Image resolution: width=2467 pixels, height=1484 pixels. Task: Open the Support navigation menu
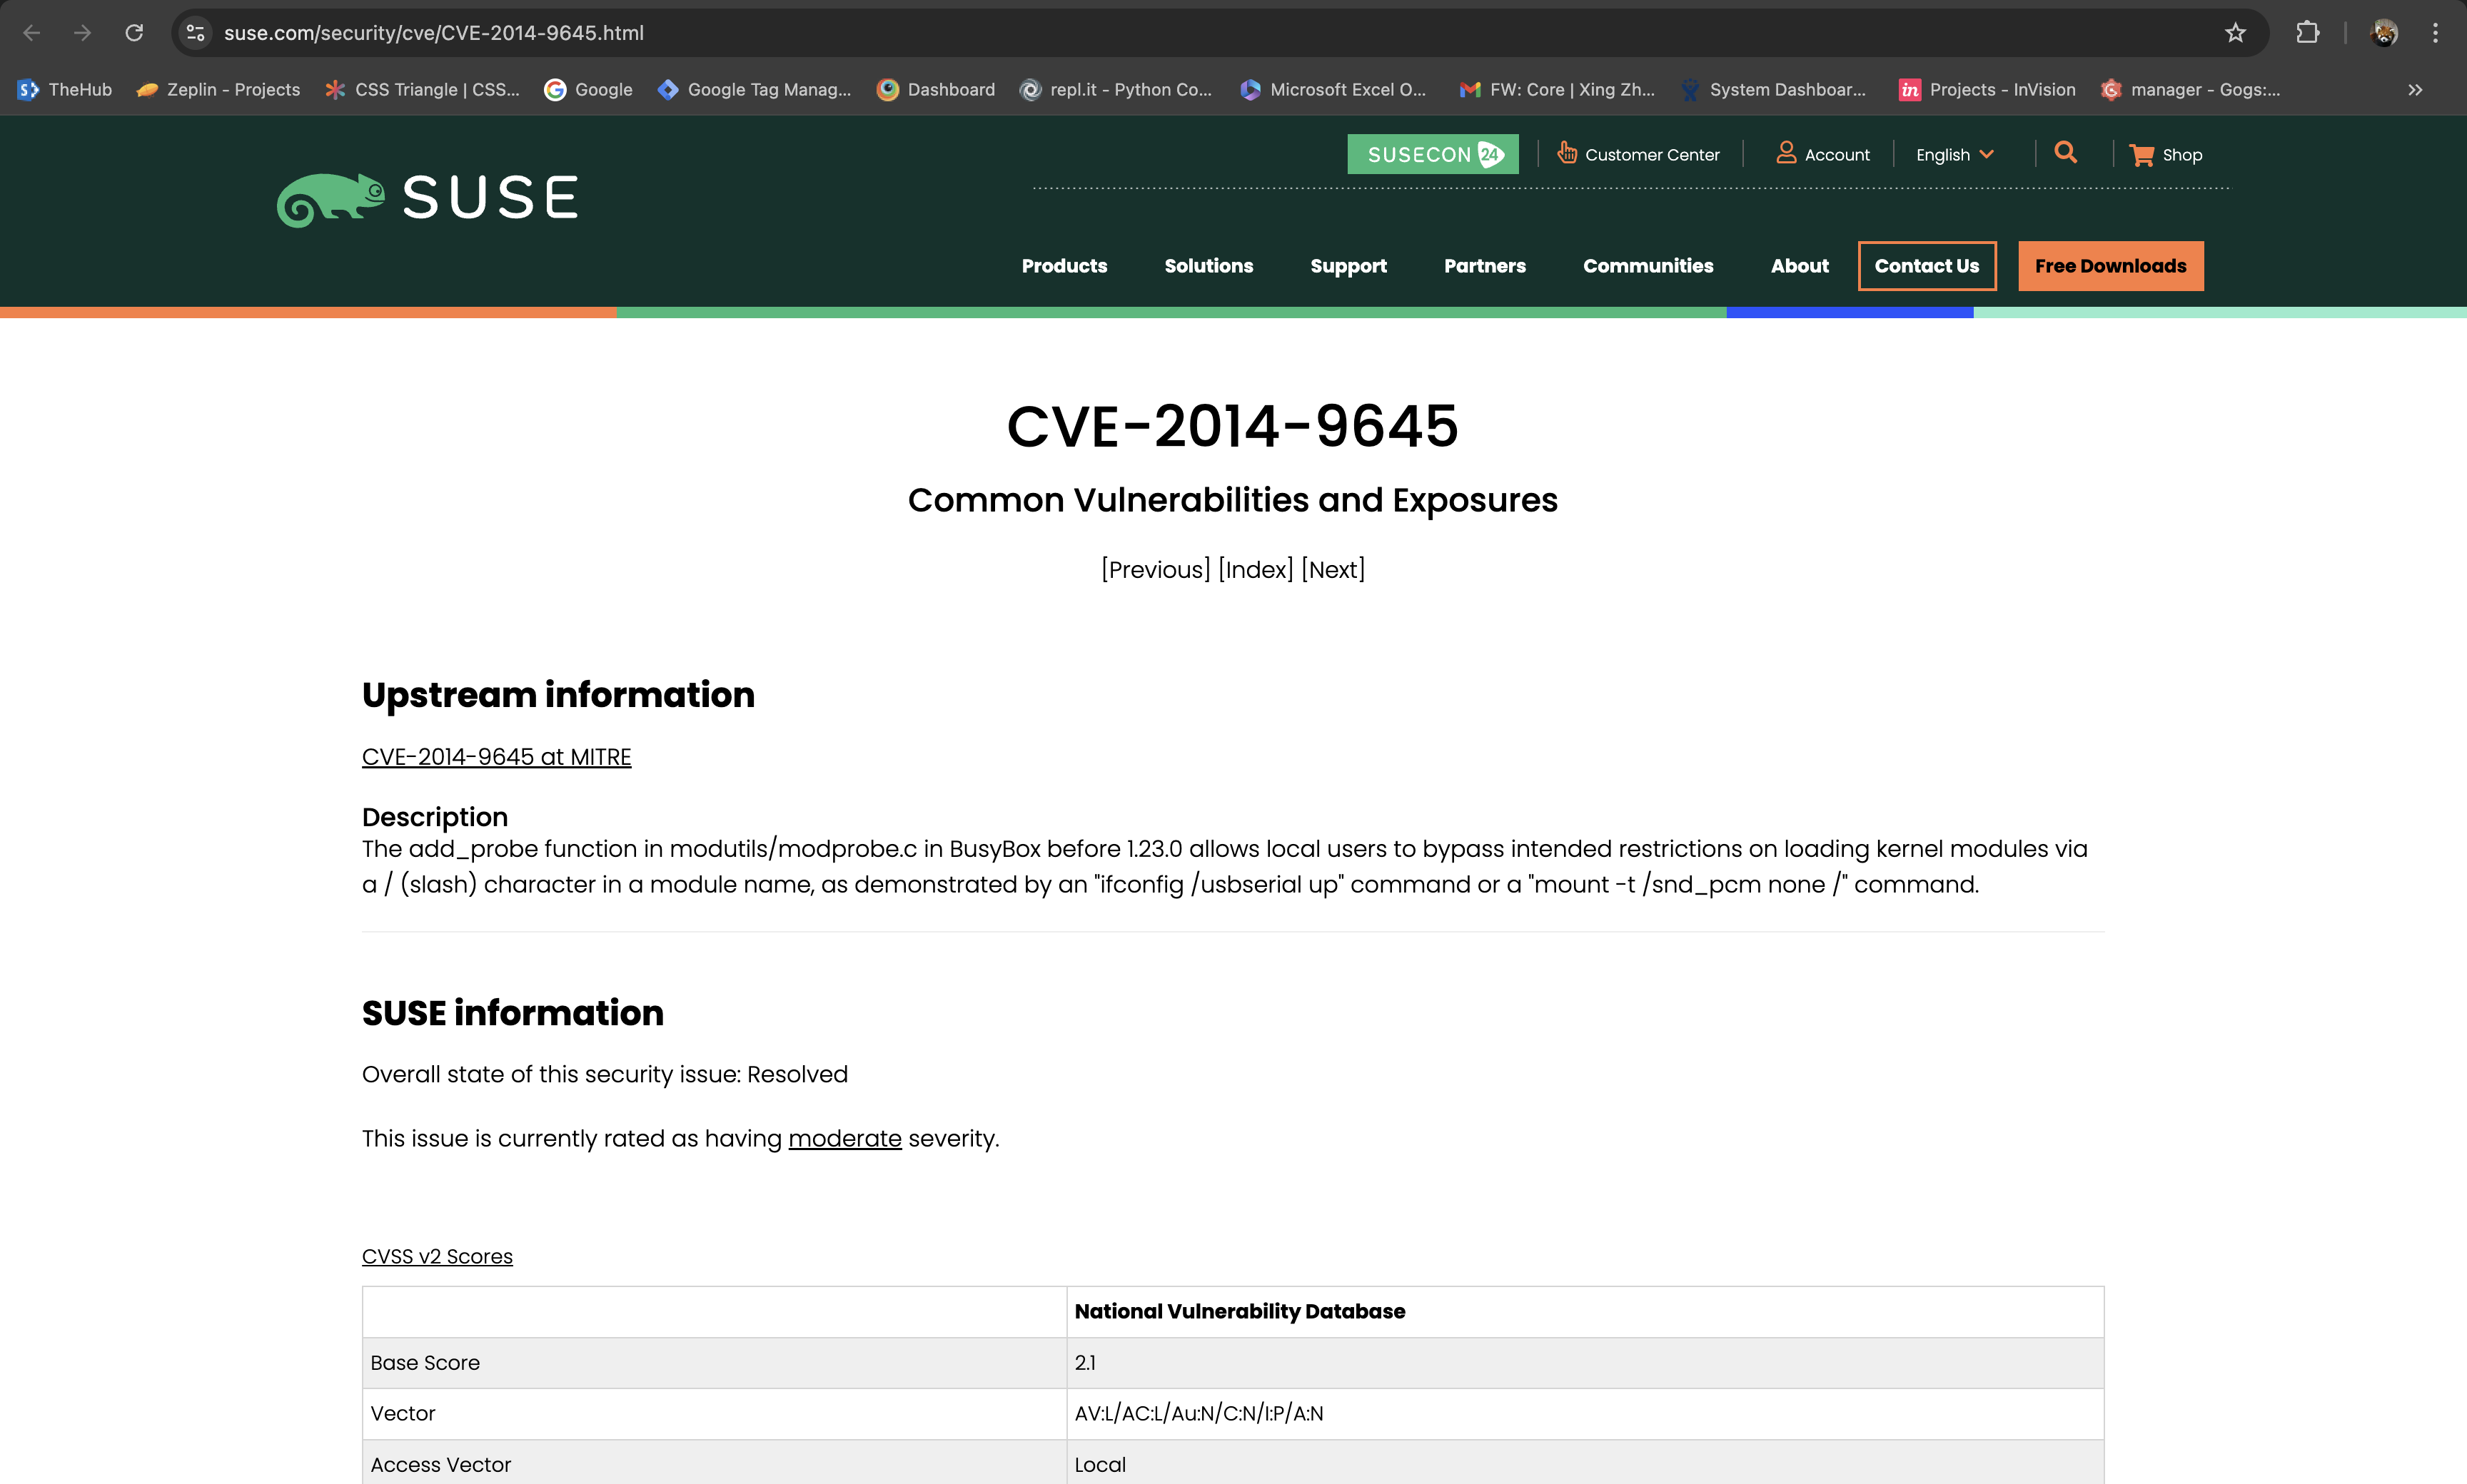pyautogui.click(x=1348, y=266)
